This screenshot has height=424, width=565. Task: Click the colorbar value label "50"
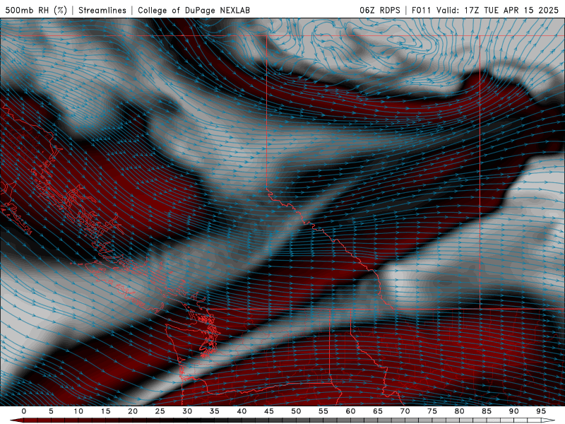click(x=296, y=411)
